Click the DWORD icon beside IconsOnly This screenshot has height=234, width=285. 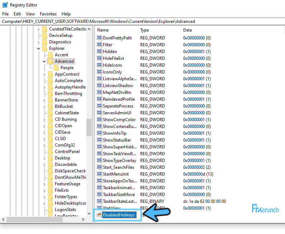pyautogui.click(x=99, y=72)
